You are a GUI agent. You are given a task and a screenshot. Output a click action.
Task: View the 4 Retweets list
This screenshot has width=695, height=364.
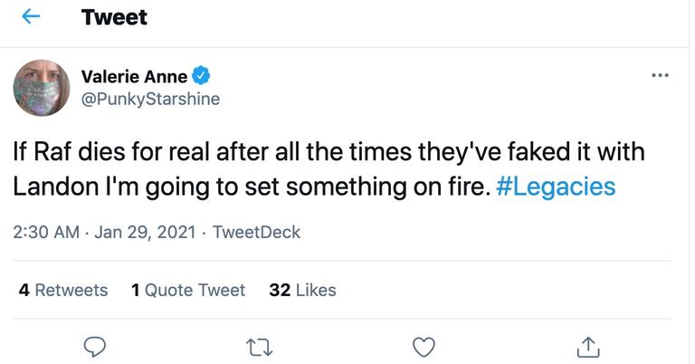coord(63,290)
